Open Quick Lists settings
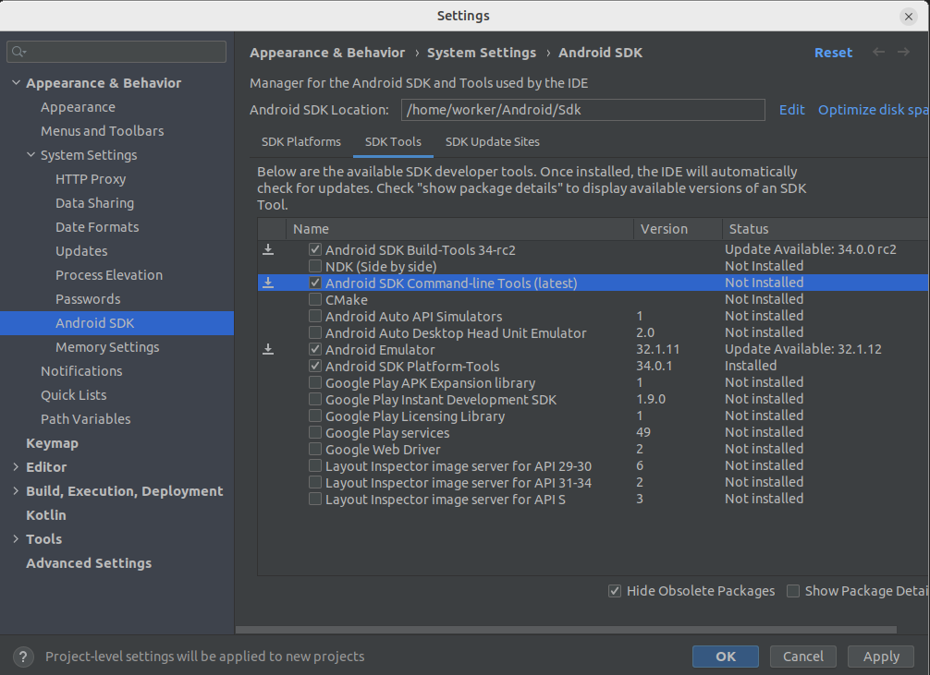Screen dimensions: 930x675 pyautogui.click(x=74, y=394)
